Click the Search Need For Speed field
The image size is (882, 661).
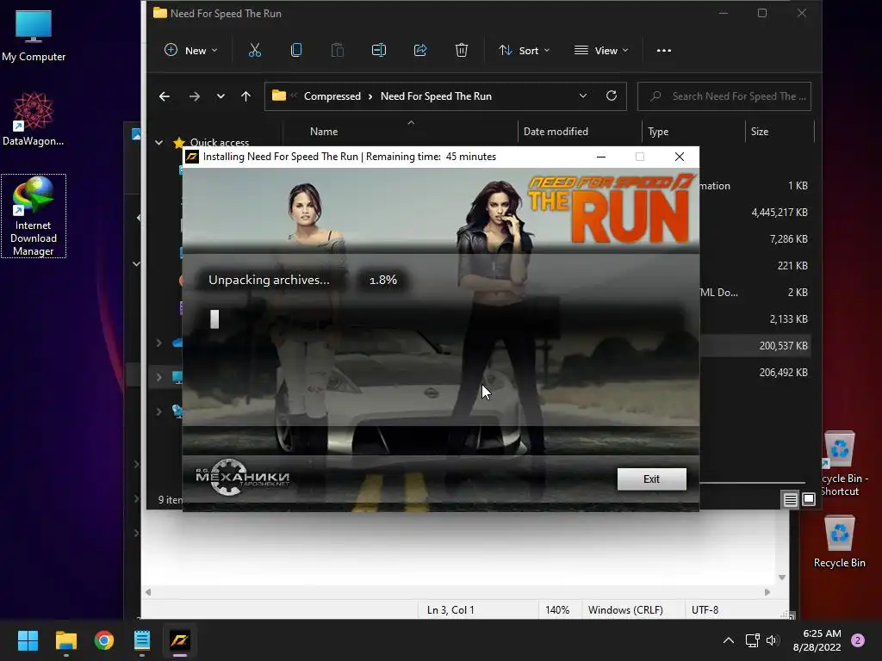pos(724,96)
